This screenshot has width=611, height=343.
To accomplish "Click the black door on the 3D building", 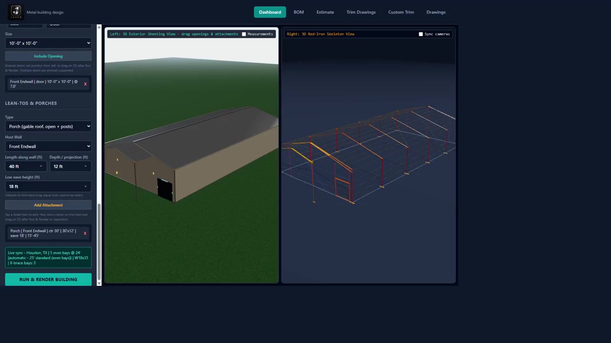I will (165, 190).
